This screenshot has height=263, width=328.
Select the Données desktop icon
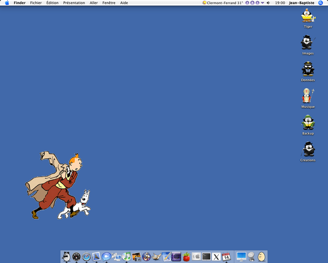click(x=308, y=72)
